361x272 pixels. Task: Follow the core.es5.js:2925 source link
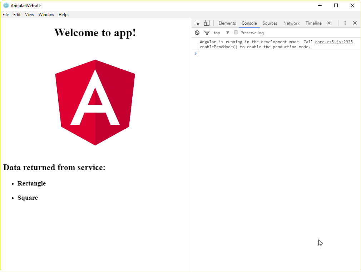coord(333,42)
